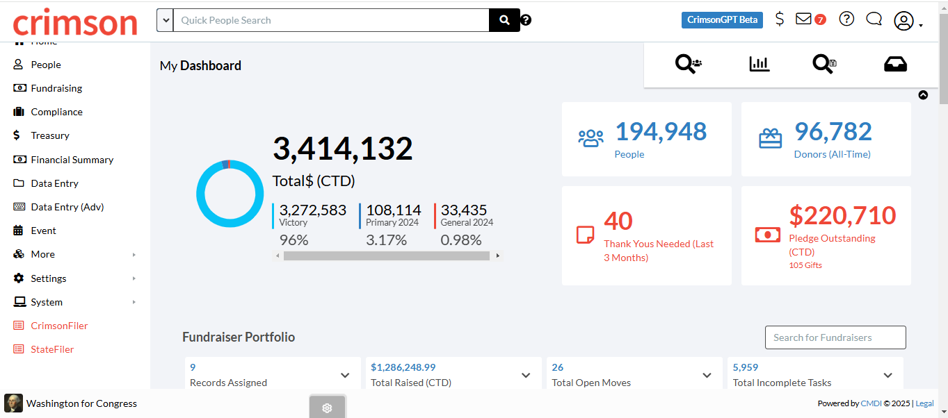Click the People sidebar person icon
This screenshot has width=948, height=418.
[19, 65]
